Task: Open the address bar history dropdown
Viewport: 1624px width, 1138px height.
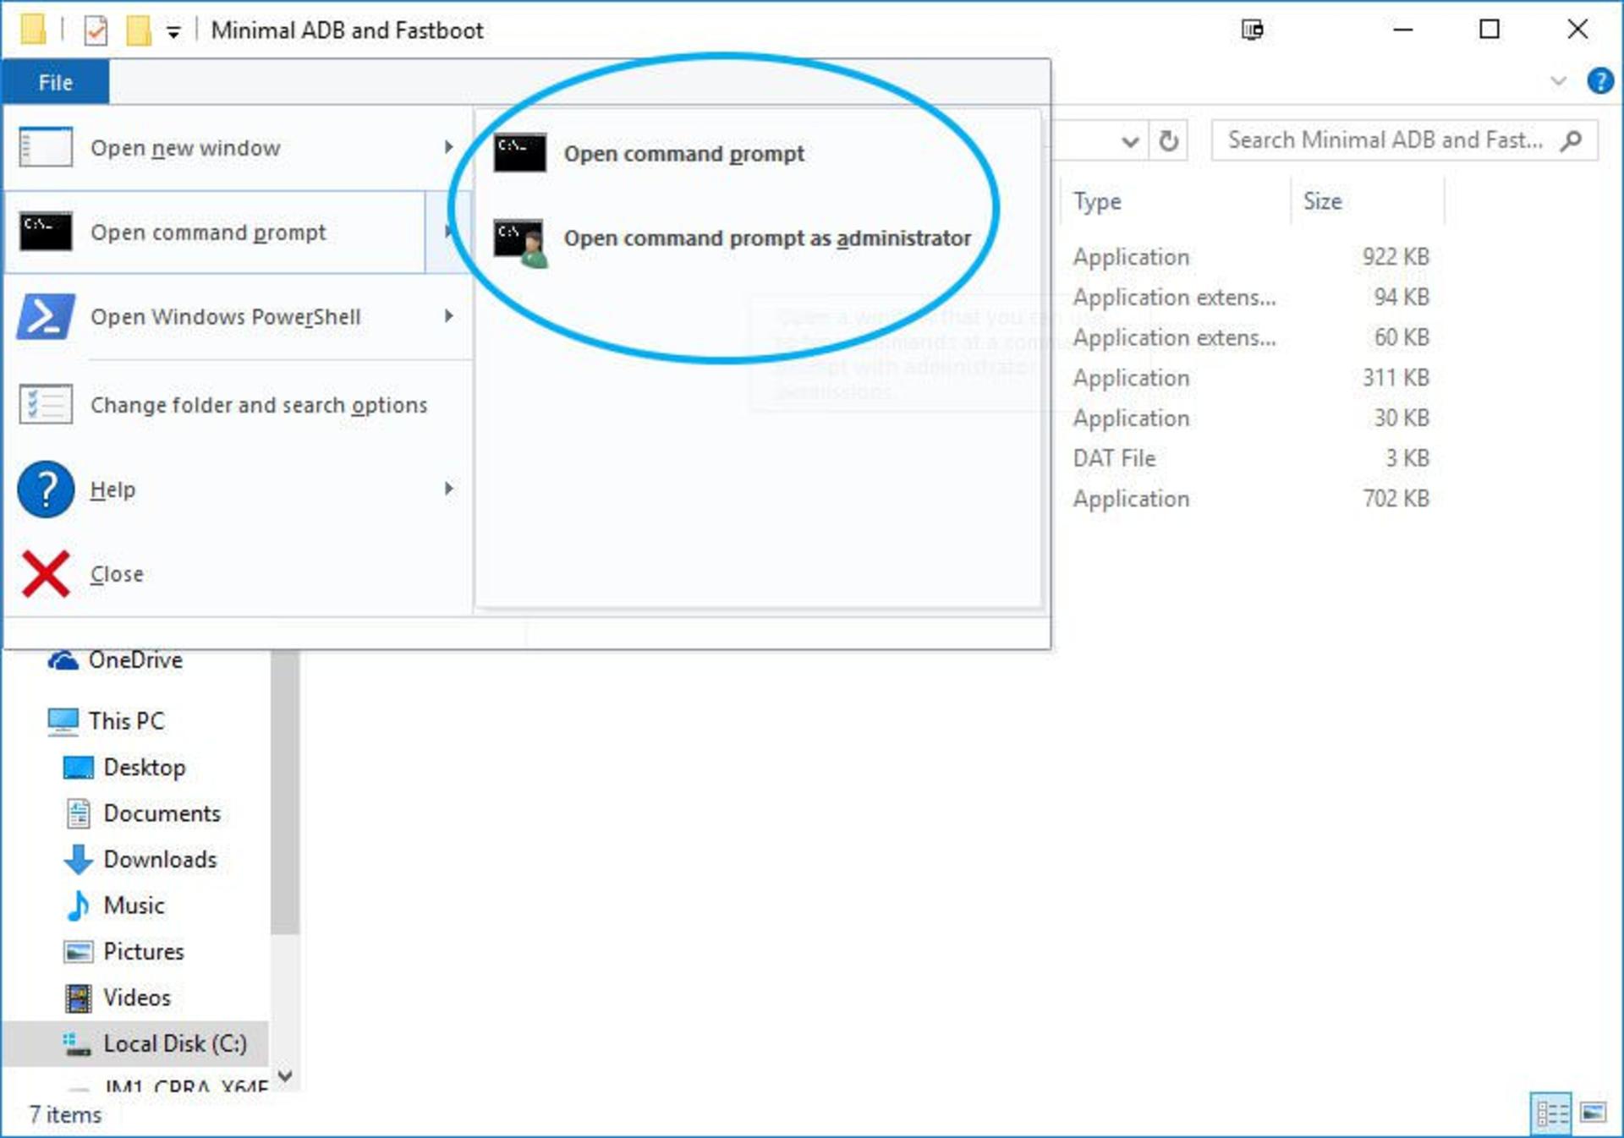Action: (x=1129, y=141)
